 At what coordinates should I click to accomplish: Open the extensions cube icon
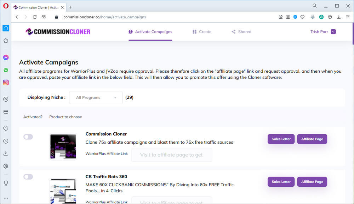pos(330,17)
